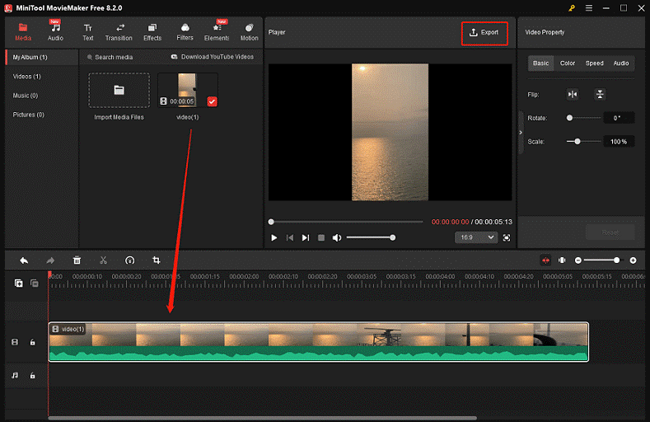650x422 pixels.
Task: Click the Undo arrow in timeline toolbar
Action: click(24, 260)
